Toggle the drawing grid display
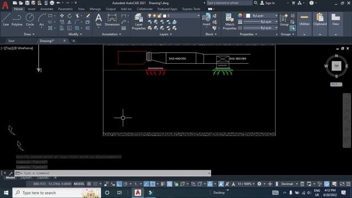The image size is (352, 198). 89,184
